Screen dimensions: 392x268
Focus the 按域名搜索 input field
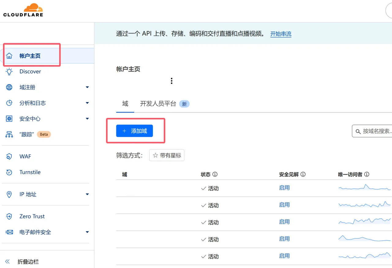click(372, 131)
